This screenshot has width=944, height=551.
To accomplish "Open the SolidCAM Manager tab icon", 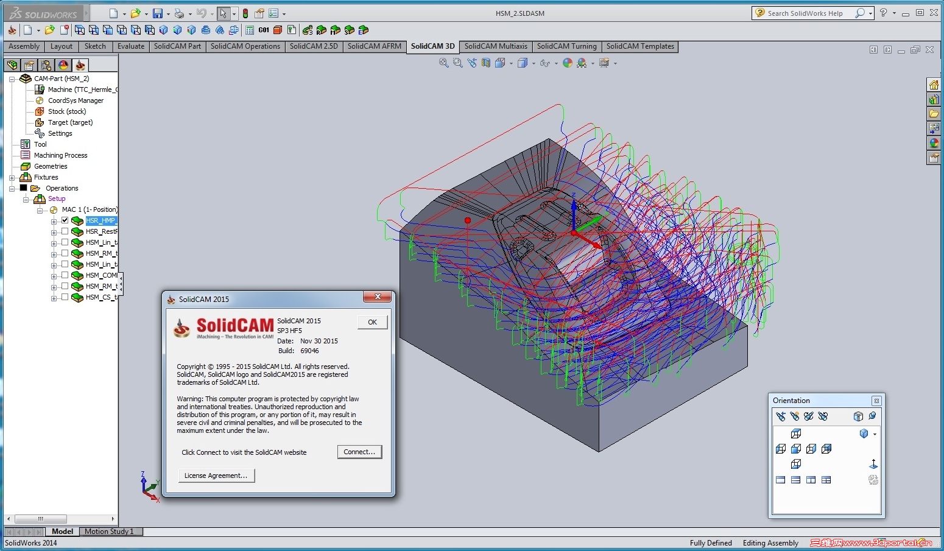I will [80, 65].
